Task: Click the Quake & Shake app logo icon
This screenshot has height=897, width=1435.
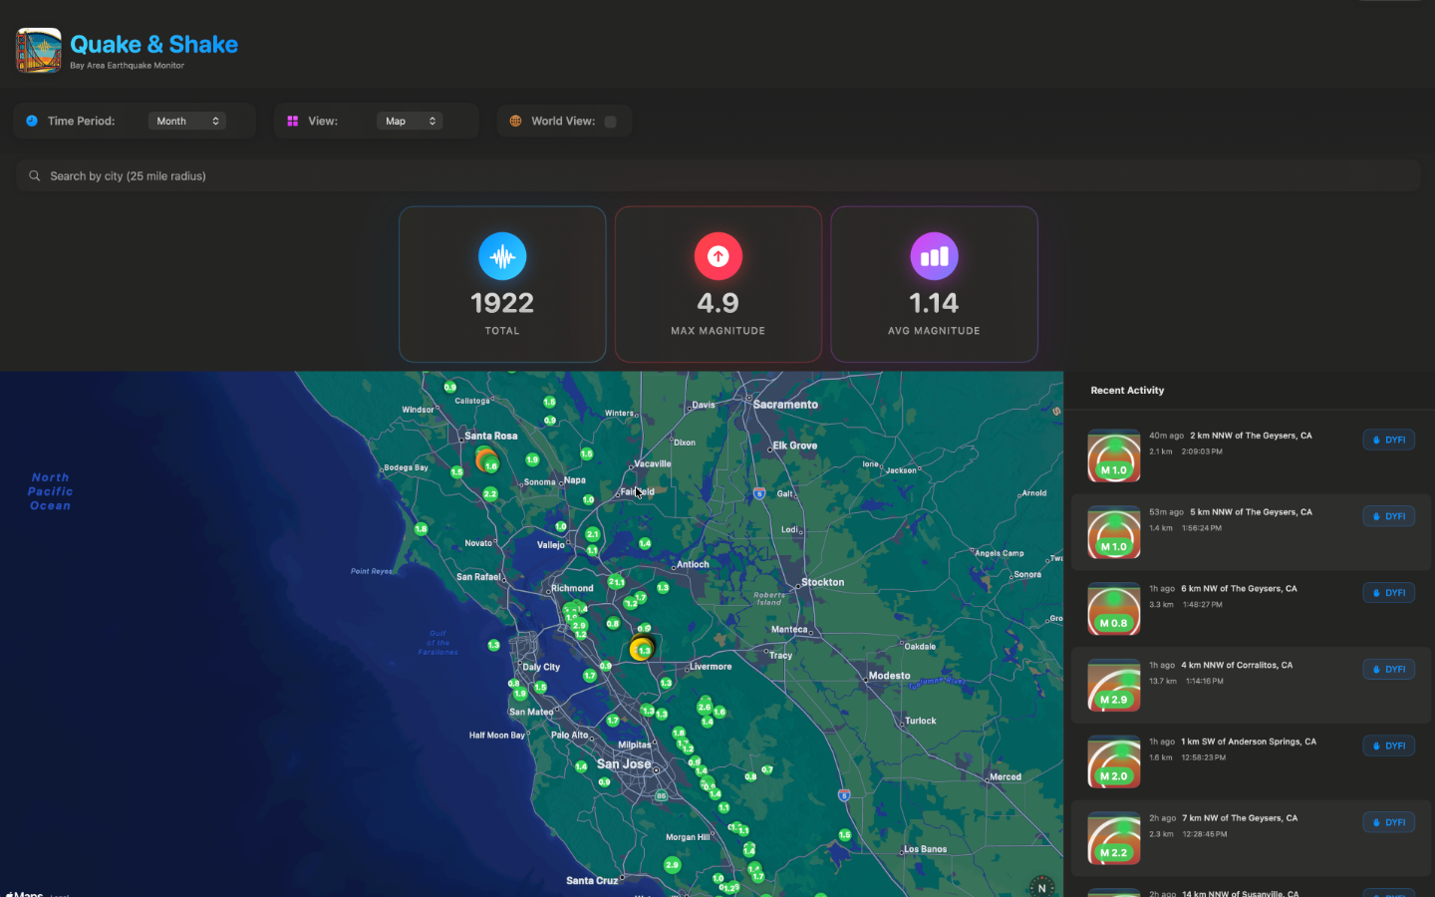Action: tap(39, 51)
